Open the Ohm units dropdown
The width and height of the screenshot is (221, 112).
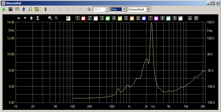[x=124, y=9]
